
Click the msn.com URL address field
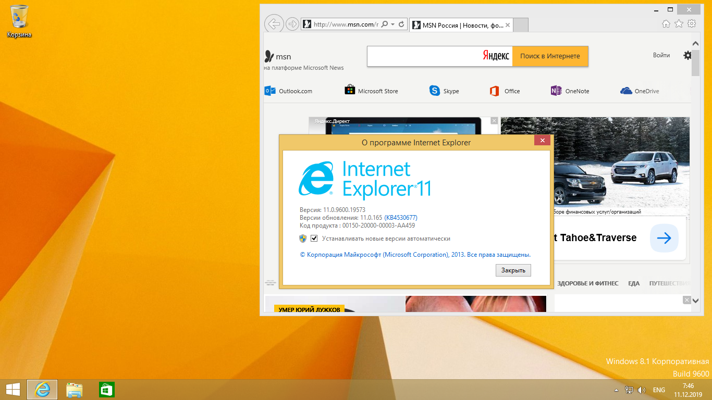346,24
